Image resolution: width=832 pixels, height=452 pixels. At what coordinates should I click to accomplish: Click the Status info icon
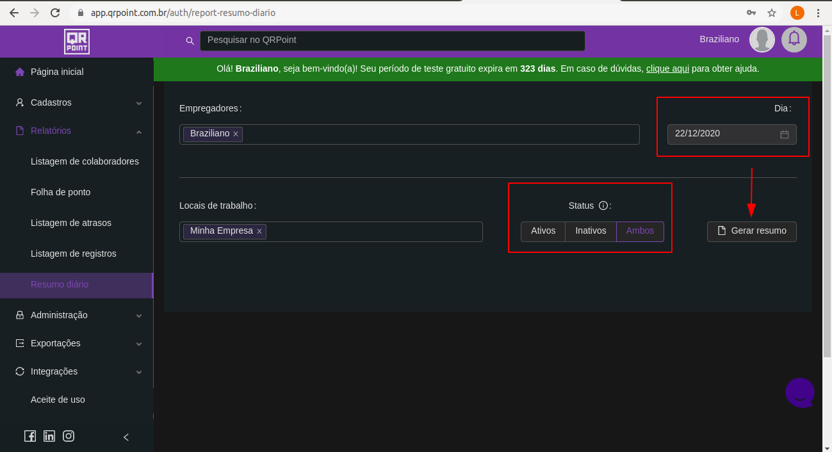(x=603, y=206)
